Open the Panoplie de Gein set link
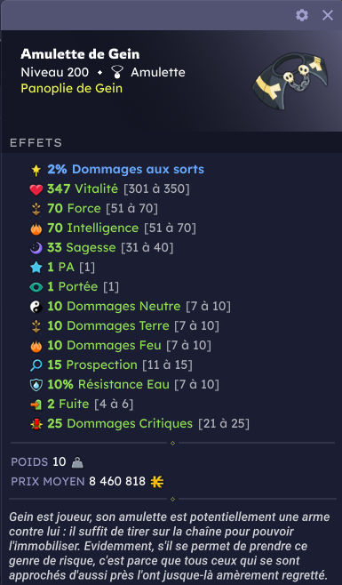 point(72,88)
